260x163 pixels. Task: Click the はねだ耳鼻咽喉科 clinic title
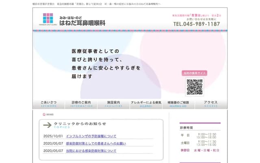(82, 23)
